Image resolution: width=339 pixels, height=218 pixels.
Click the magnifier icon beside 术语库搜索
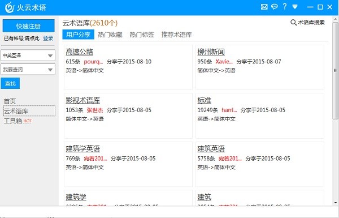coord(293,22)
